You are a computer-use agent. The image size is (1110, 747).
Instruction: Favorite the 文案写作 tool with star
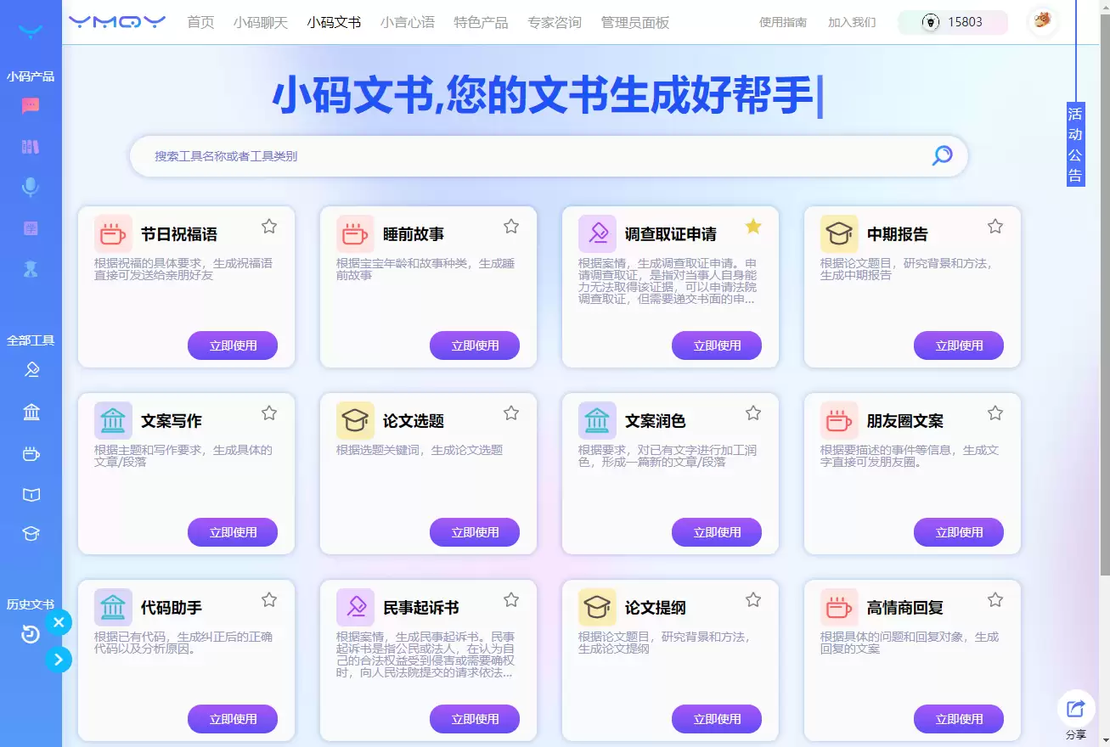269,413
